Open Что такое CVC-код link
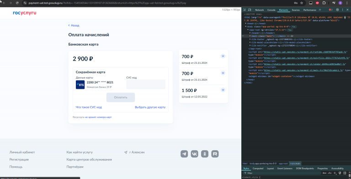 (x=89, y=107)
